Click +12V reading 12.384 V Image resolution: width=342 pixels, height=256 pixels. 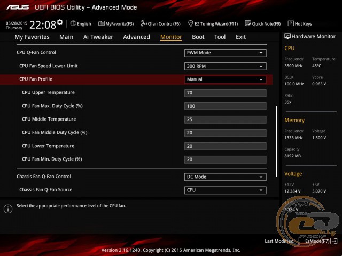[x=292, y=191]
